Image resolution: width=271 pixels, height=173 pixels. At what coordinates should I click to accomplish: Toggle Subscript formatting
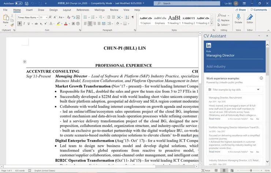(x=41, y=24)
